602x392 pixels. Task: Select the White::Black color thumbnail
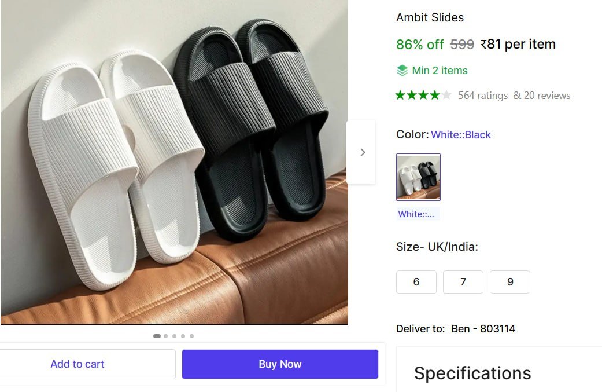[418, 177]
